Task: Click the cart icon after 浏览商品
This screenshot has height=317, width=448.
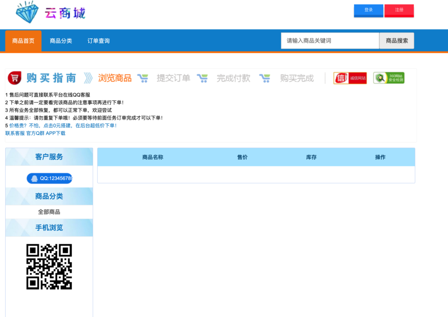Action: pos(143,78)
